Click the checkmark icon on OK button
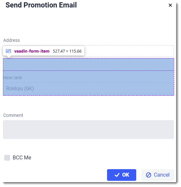The width and height of the screenshot is (181, 187). pos(117,175)
